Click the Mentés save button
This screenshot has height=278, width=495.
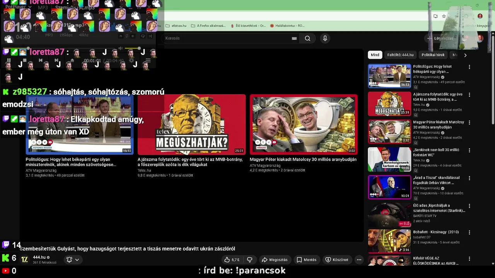tap(307, 260)
